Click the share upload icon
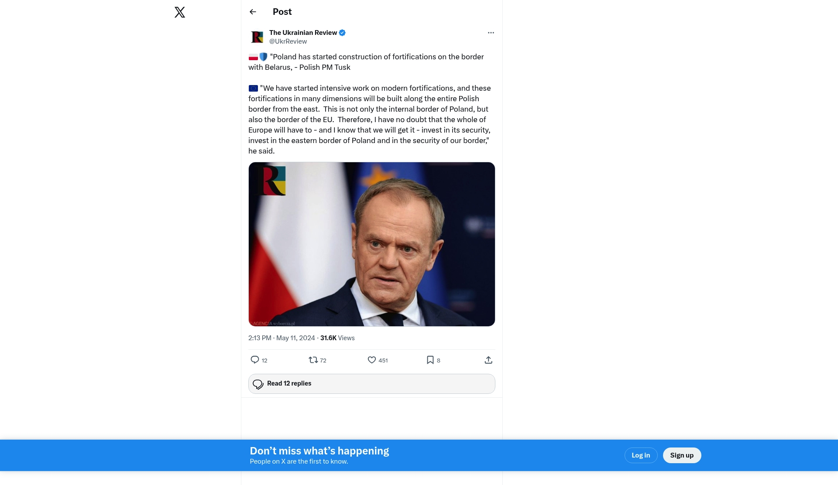 coord(488,360)
